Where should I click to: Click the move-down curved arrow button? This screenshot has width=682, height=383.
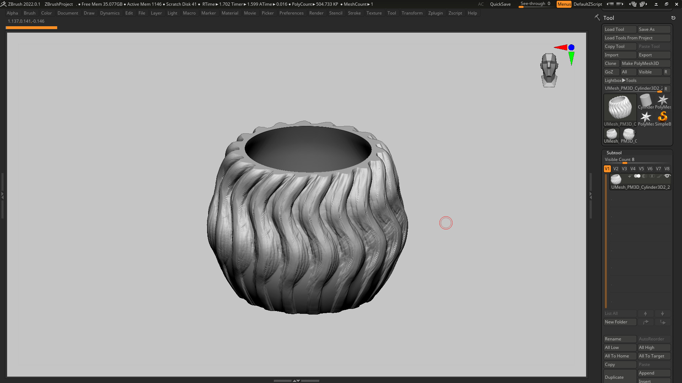click(662, 322)
